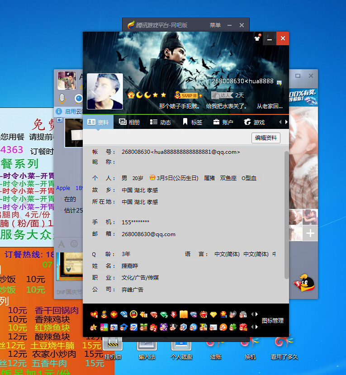Open the skin changer shirt icon
Viewport: 346px width, 375px height.
[257, 38]
